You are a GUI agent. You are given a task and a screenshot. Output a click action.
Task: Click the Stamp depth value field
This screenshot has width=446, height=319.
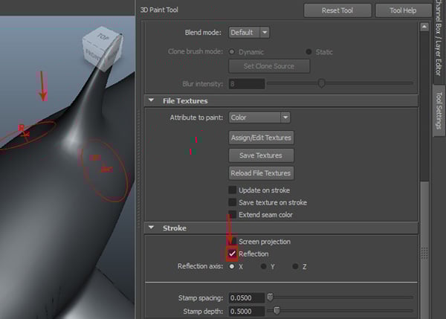[x=246, y=311]
